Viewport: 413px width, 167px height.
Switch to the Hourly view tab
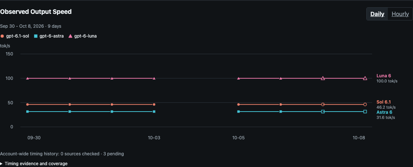(400, 14)
